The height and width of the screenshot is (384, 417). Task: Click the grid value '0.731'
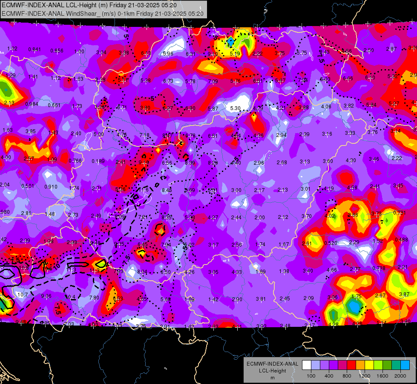click(400, 212)
